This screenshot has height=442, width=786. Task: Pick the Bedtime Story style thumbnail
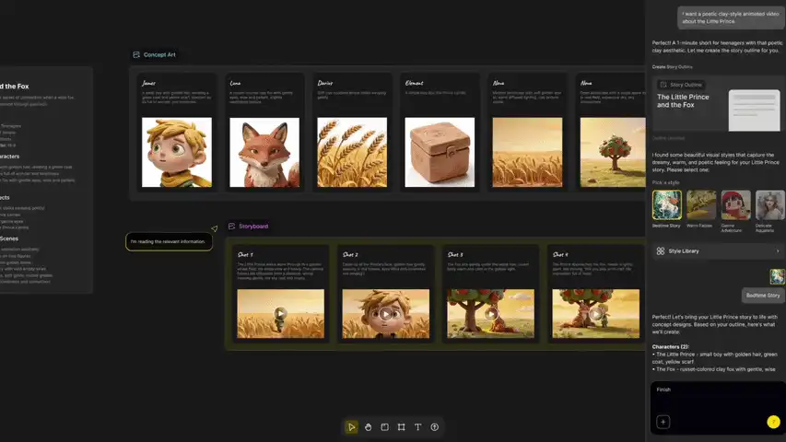(x=667, y=205)
